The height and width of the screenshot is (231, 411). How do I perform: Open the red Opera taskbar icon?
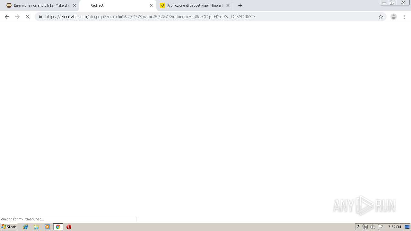coord(69,227)
